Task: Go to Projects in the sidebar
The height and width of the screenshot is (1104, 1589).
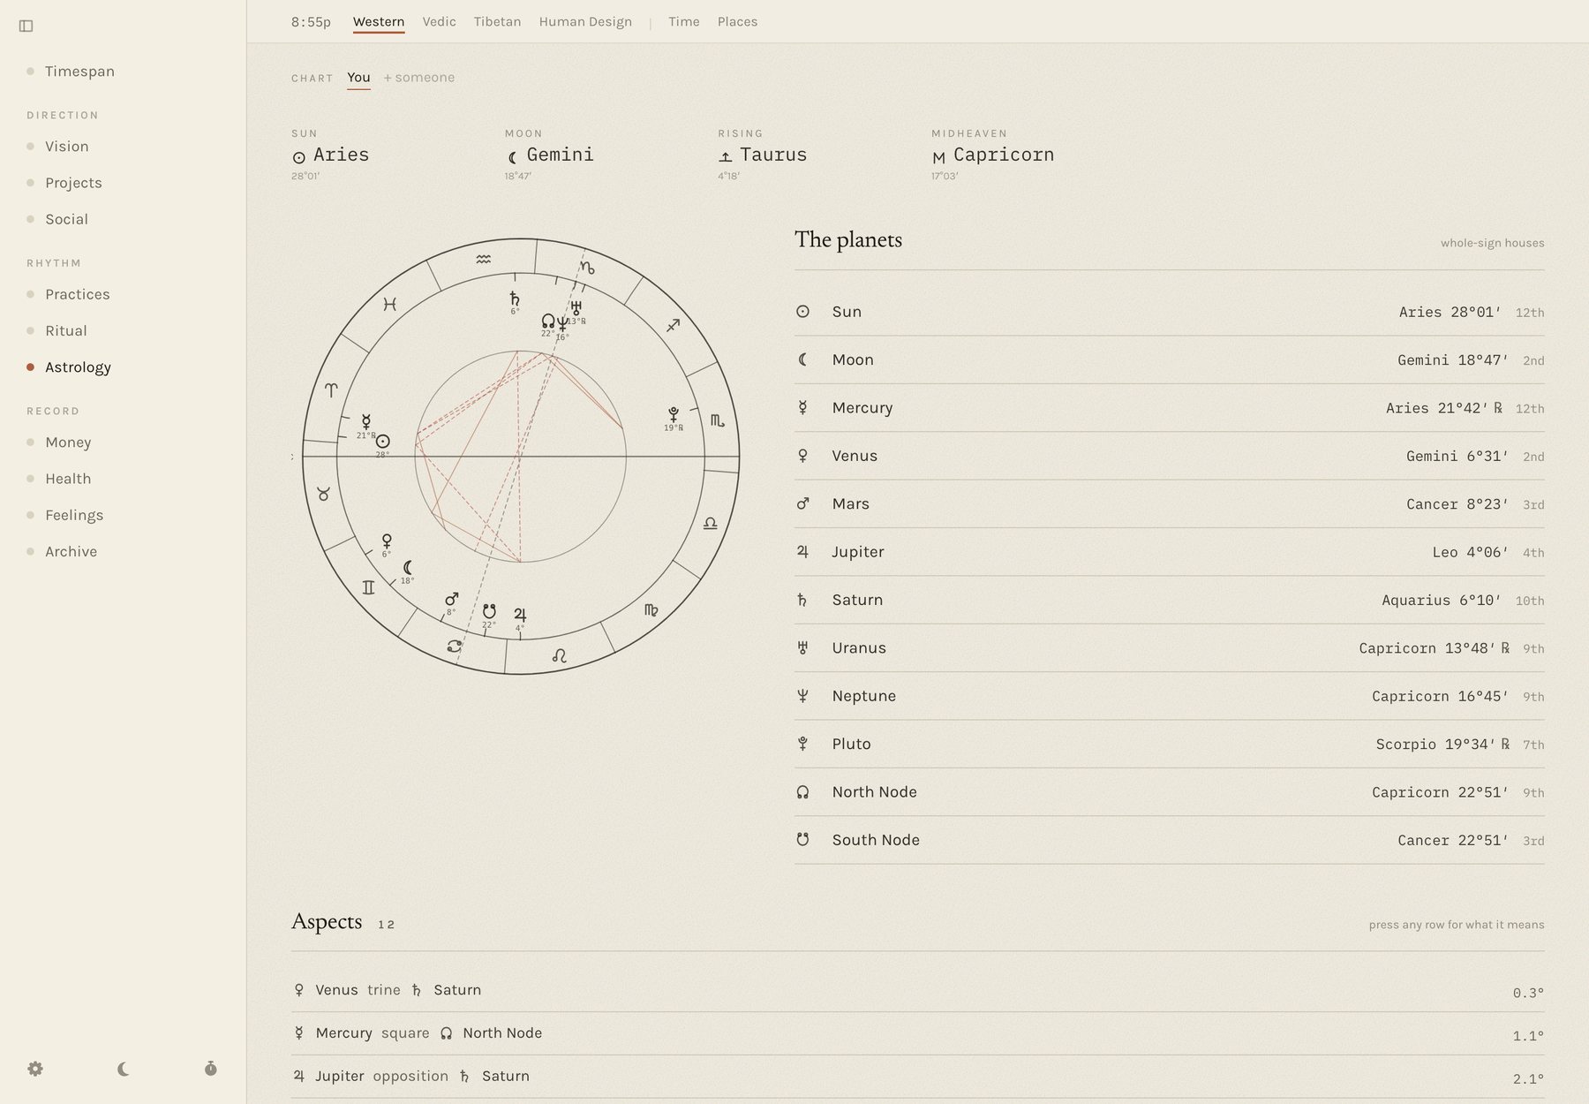Action: tap(73, 183)
